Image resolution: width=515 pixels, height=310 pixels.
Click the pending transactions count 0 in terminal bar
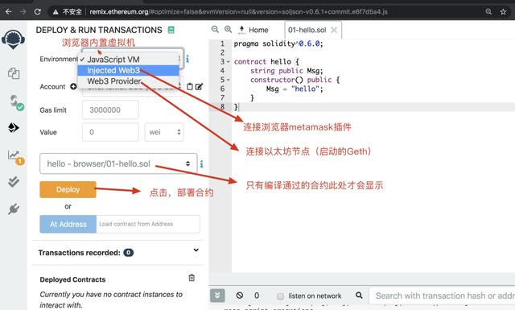pos(257,296)
